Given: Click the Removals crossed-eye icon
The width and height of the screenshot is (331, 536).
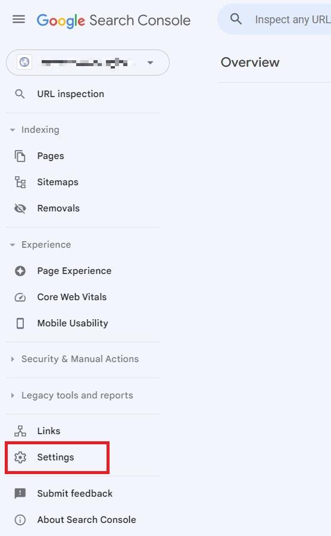Looking at the screenshot, I should coord(20,208).
